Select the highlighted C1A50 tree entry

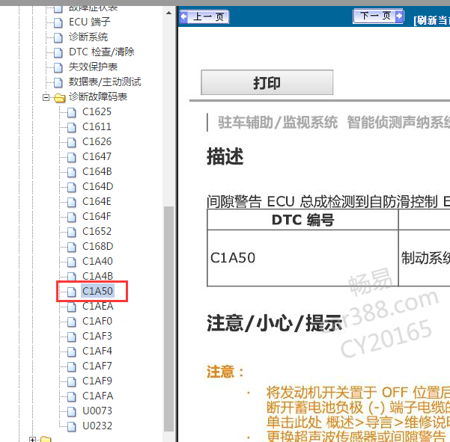(x=97, y=291)
